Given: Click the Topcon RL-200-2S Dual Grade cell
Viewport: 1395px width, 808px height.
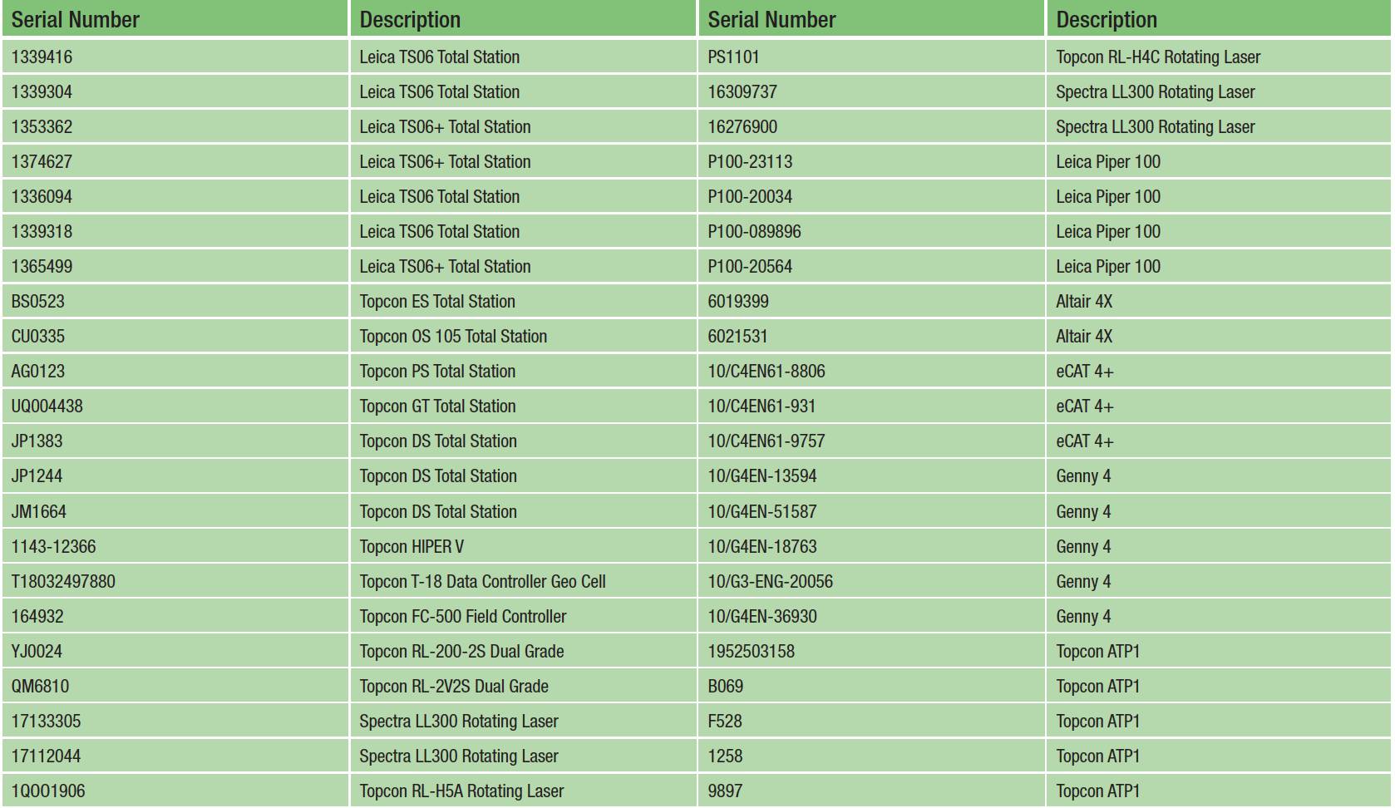Looking at the screenshot, I should 461,651.
